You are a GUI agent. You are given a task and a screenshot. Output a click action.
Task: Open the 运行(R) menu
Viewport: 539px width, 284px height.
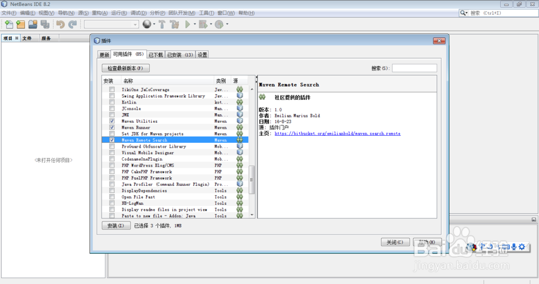tap(119, 13)
